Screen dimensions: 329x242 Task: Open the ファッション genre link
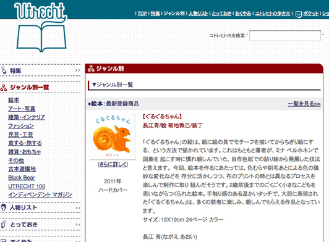click(x=21, y=126)
